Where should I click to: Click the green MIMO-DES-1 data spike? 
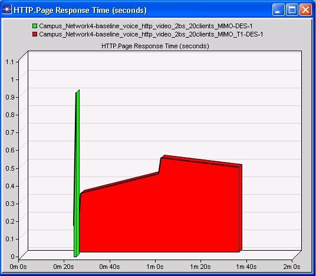tap(77, 173)
